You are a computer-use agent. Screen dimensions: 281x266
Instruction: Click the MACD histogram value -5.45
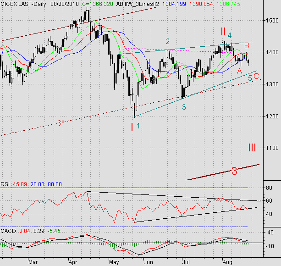click(x=54, y=231)
